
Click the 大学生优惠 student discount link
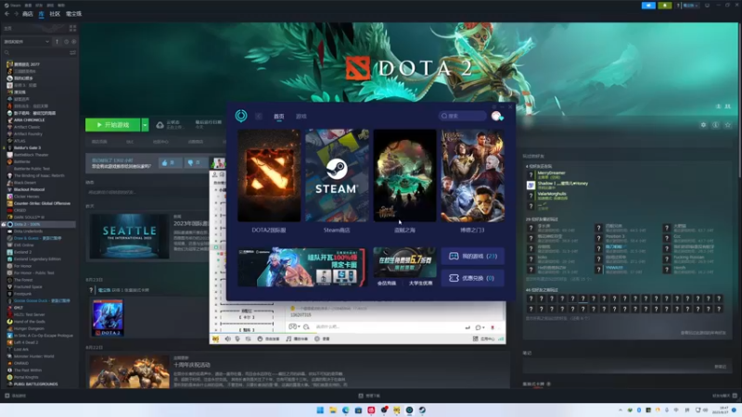pos(420,284)
